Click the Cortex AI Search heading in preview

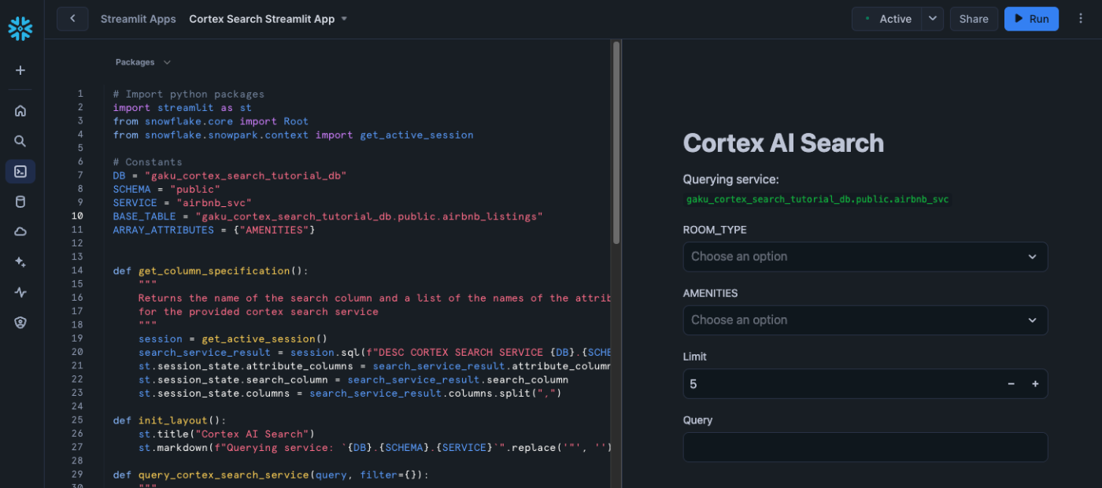click(783, 143)
